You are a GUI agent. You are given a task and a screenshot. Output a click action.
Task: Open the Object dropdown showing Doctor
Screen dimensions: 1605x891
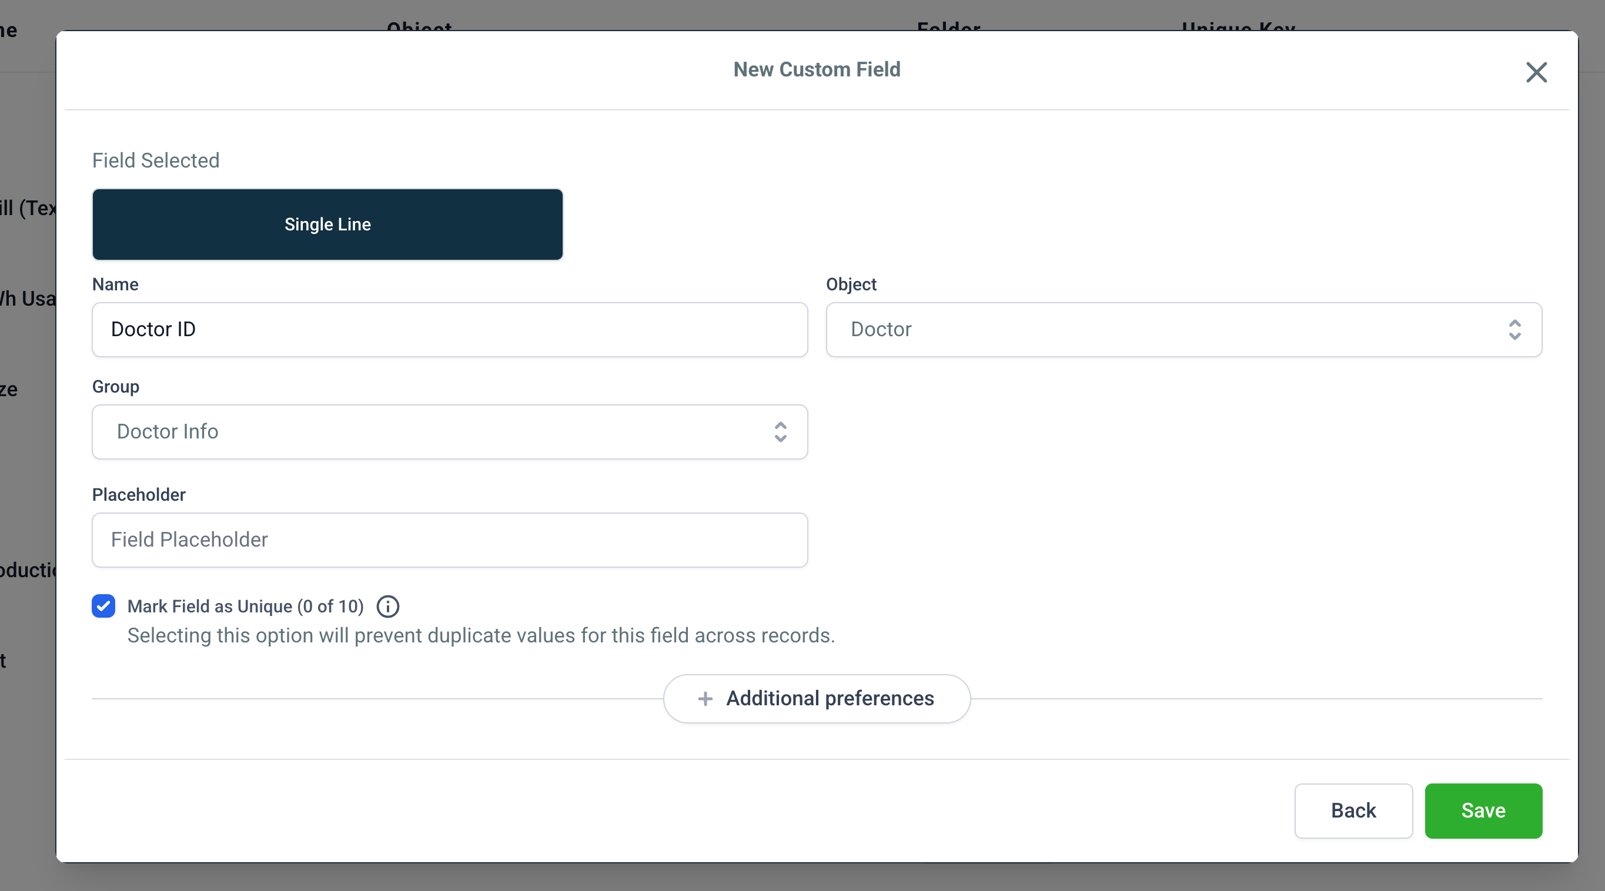pos(1171,330)
